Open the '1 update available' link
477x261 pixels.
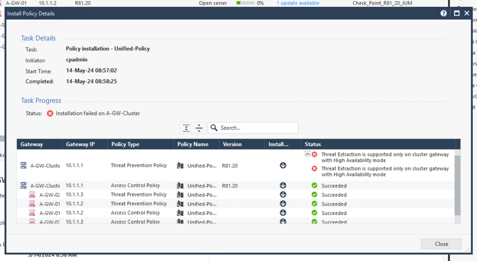pyautogui.click(x=297, y=3)
